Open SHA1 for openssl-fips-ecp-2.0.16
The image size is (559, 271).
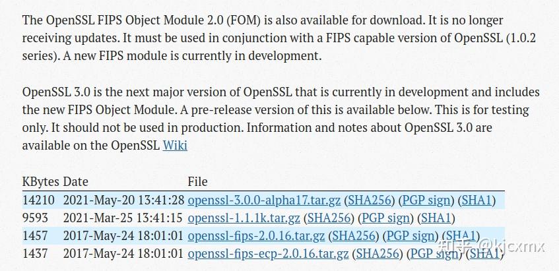click(484, 254)
